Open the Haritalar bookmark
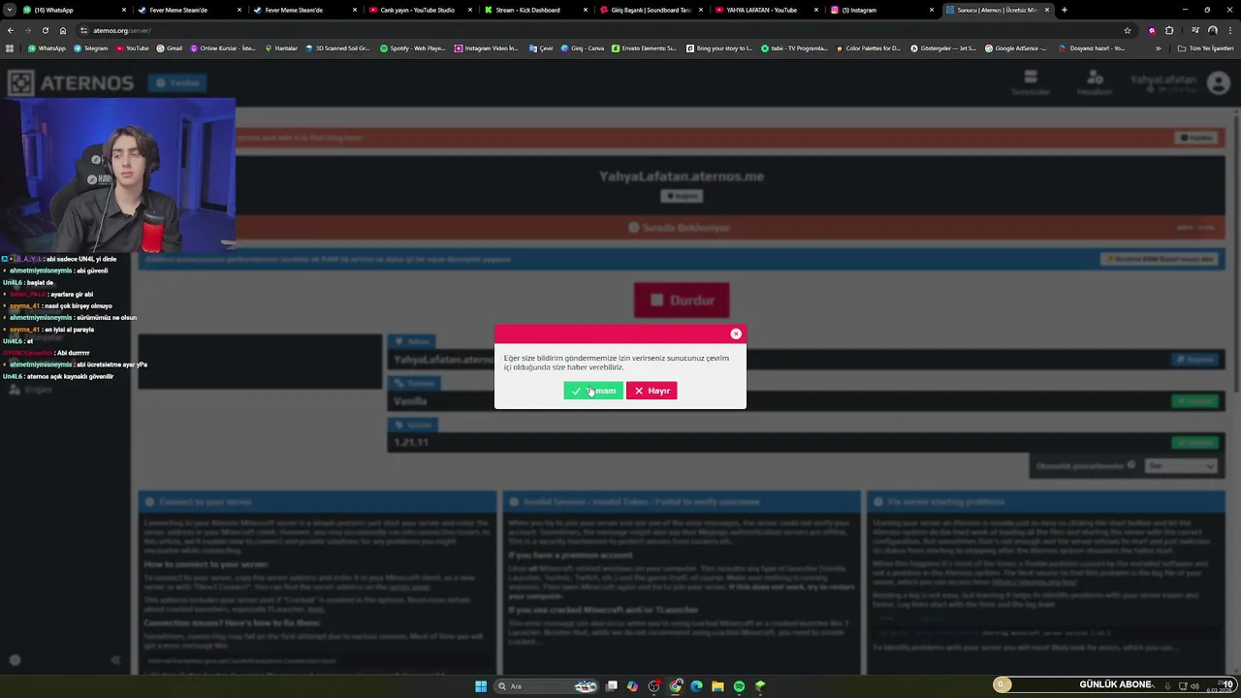Image resolution: width=1241 pixels, height=698 pixels. click(x=281, y=48)
